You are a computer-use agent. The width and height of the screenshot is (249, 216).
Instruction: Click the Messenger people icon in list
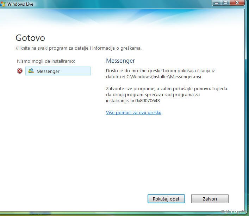coord(31,71)
